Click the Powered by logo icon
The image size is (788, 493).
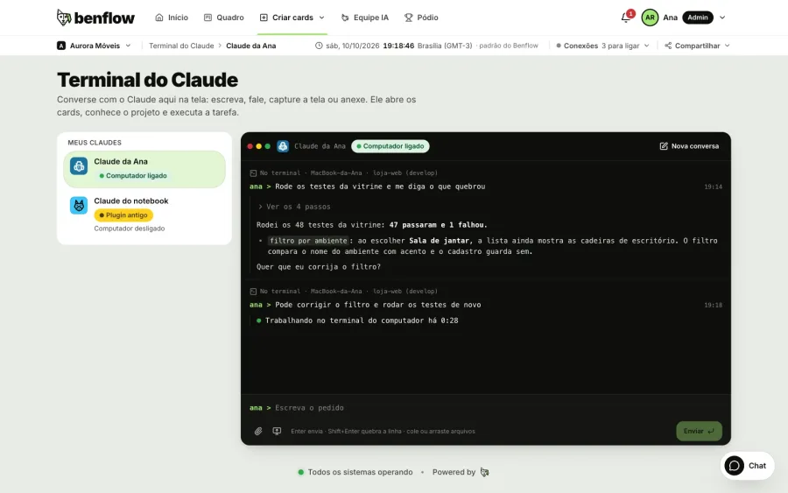pyautogui.click(x=484, y=472)
